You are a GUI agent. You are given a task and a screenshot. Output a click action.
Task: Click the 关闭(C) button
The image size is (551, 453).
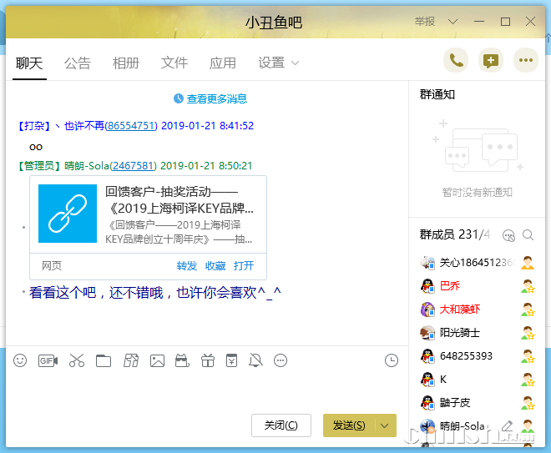[281, 425]
